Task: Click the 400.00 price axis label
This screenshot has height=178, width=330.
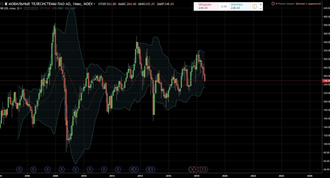Action: pos(326,17)
